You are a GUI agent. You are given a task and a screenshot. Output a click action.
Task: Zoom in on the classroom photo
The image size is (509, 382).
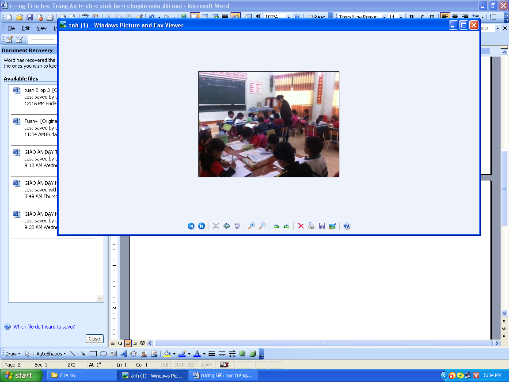[251, 226]
